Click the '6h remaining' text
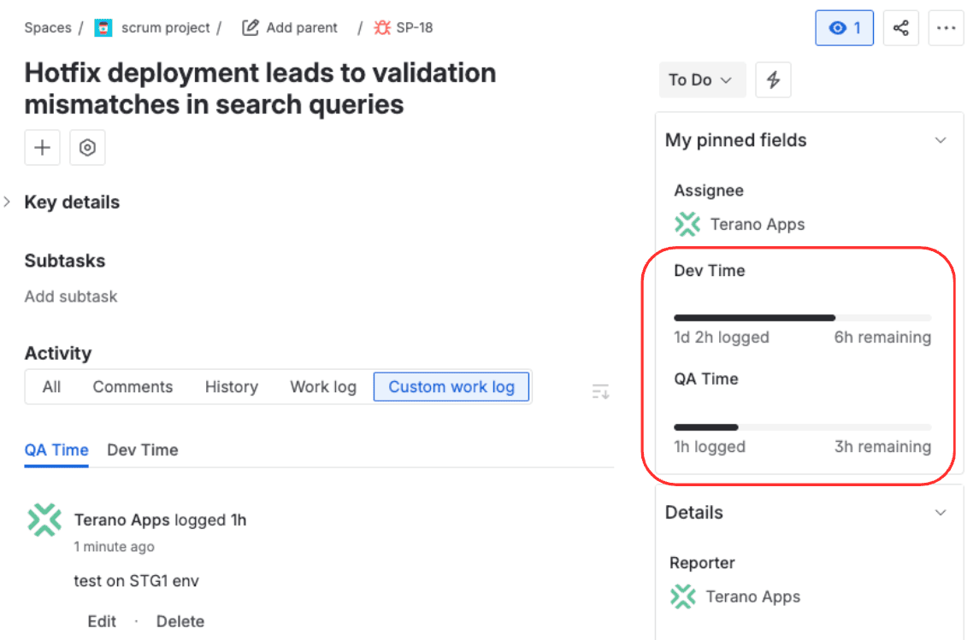Image resolution: width=973 pixels, height=640 pixels. [882, 338]
